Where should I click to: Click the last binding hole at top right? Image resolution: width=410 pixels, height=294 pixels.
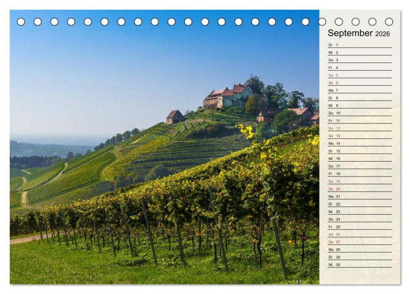[x=389, y=22]
